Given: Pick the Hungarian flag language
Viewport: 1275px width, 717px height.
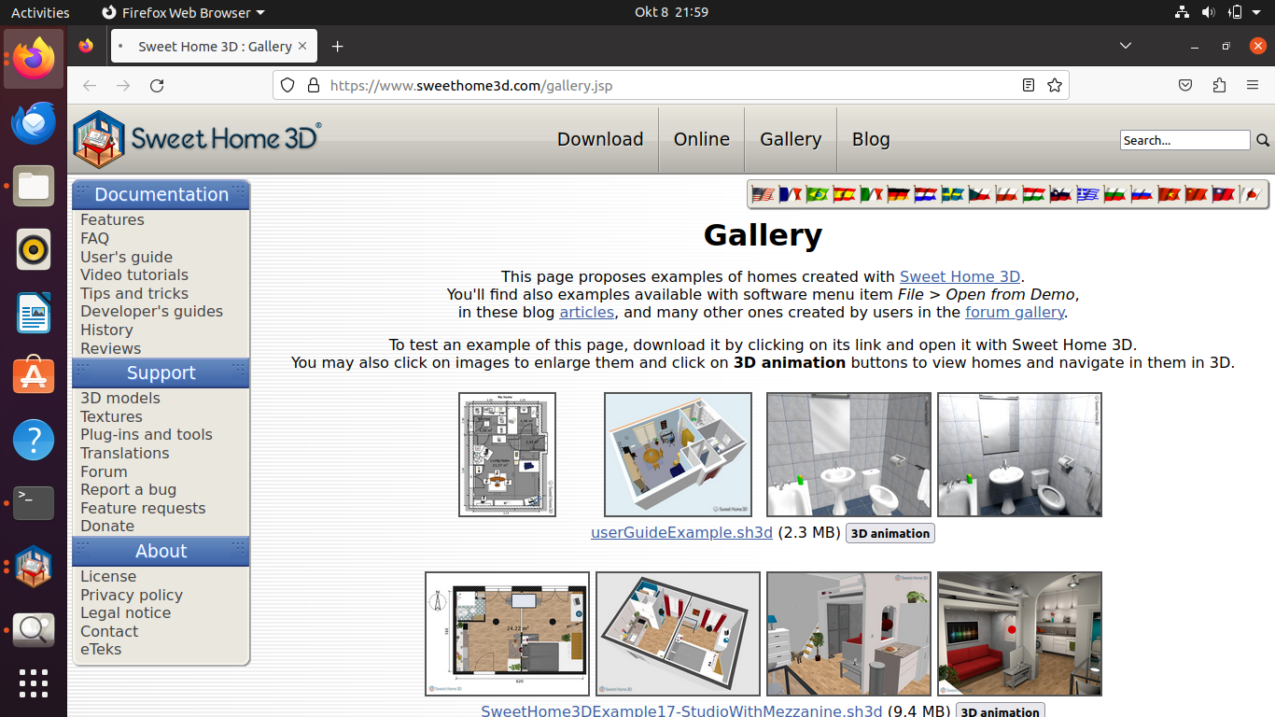Looking at the screenshot, I should pos(1033,195).
